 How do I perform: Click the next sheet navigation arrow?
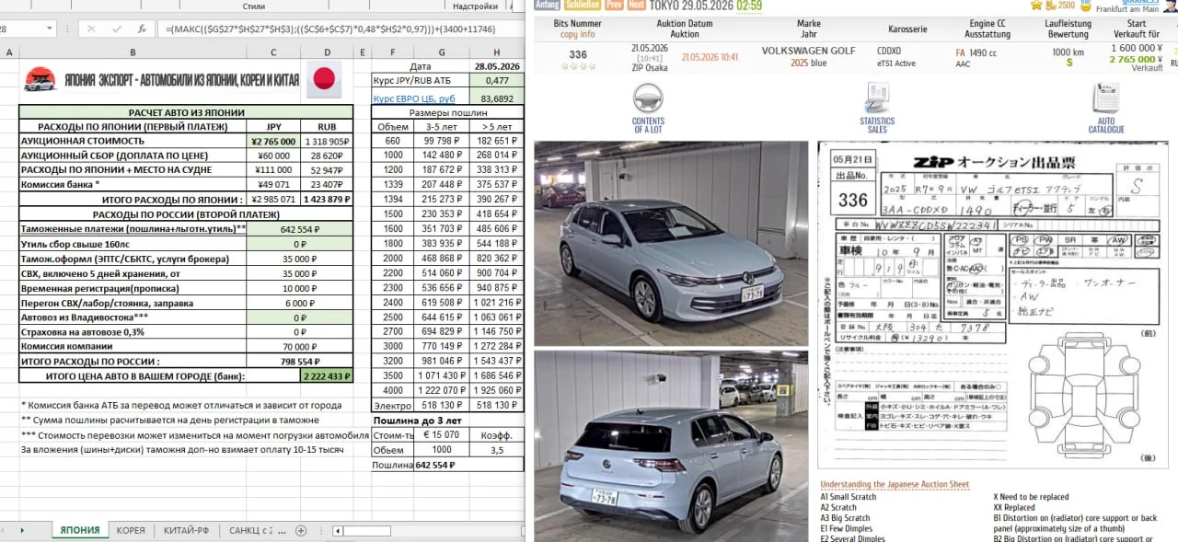tap(20, 531)
